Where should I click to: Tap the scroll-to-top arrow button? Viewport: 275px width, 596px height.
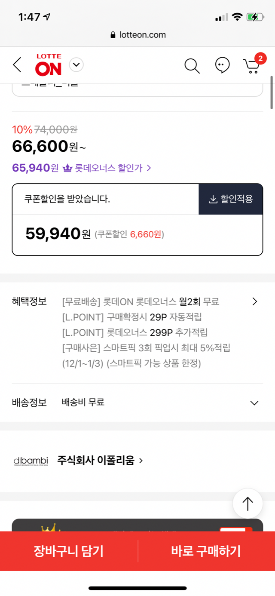pyautogui.click(x=247, y=503)
